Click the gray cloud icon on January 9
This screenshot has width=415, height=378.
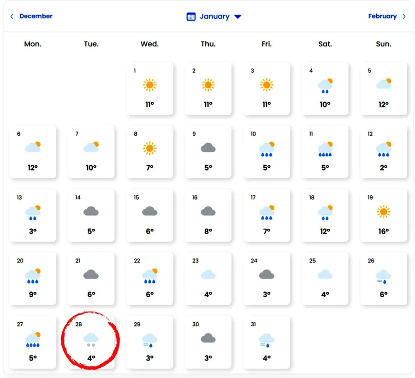click(x=208, y=148)
